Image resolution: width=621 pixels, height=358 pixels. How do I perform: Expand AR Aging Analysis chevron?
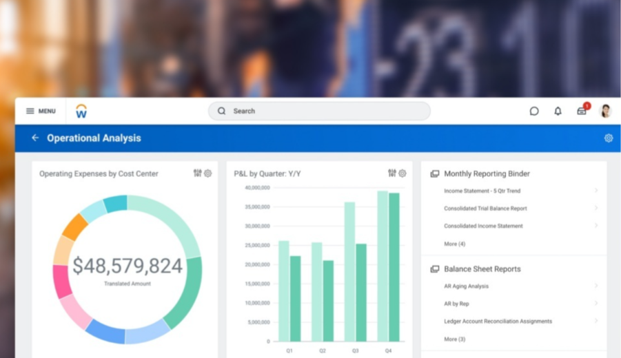click(x=596, y=286)
